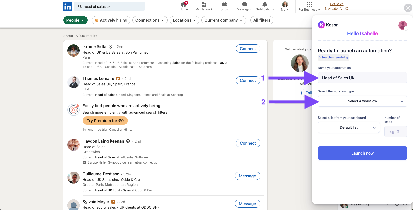
Task: Click the automation name field 'Head of Sales UK'
Action: (363, 78)
